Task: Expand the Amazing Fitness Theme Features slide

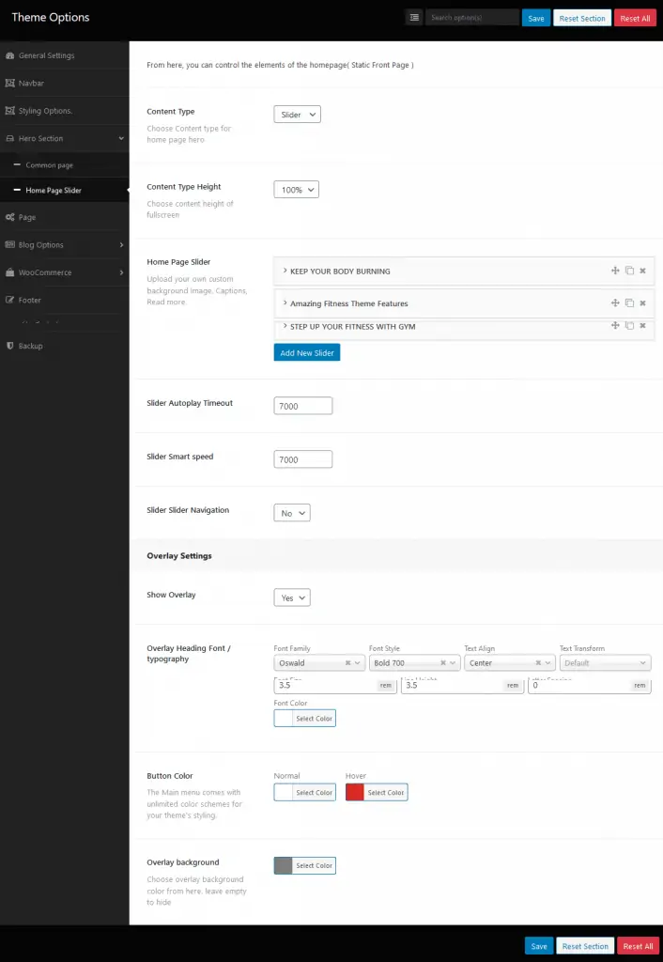Action: pyautogui.click(x=285, y=303)
